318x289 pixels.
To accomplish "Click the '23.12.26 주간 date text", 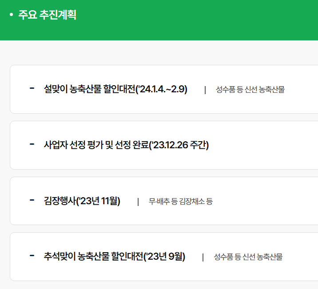I will [180, 145].
